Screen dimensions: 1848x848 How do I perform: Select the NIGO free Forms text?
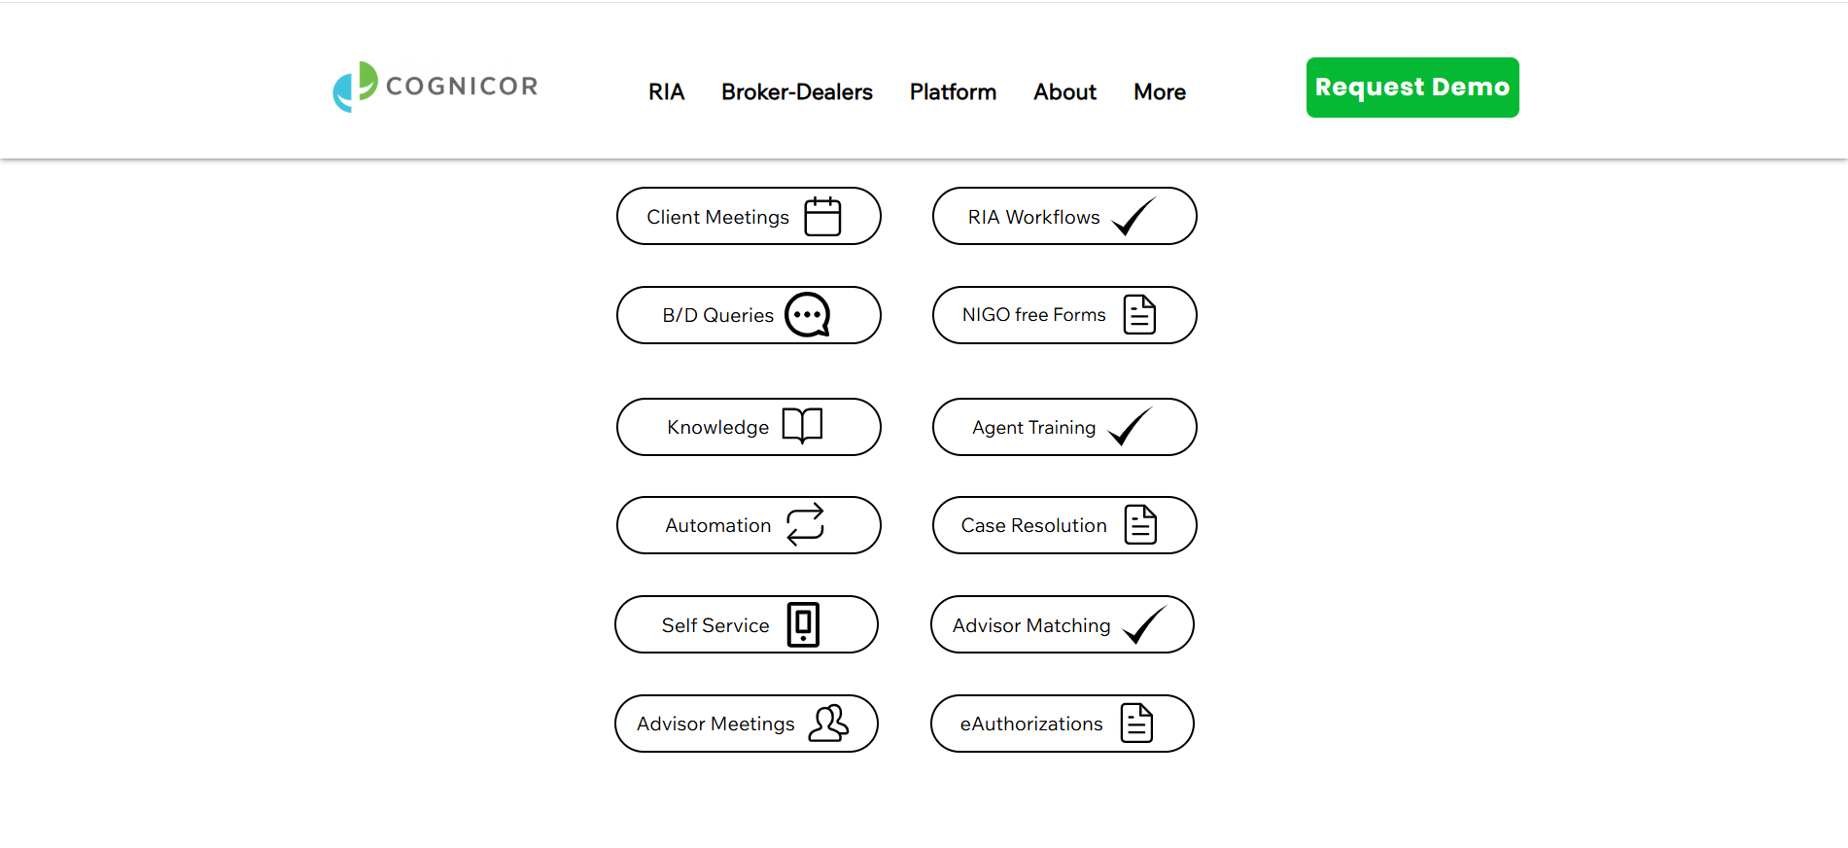click(1034, 315)
